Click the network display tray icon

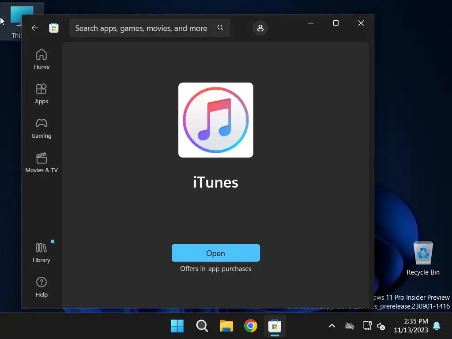pyautogui.click(x=367, y=326)
